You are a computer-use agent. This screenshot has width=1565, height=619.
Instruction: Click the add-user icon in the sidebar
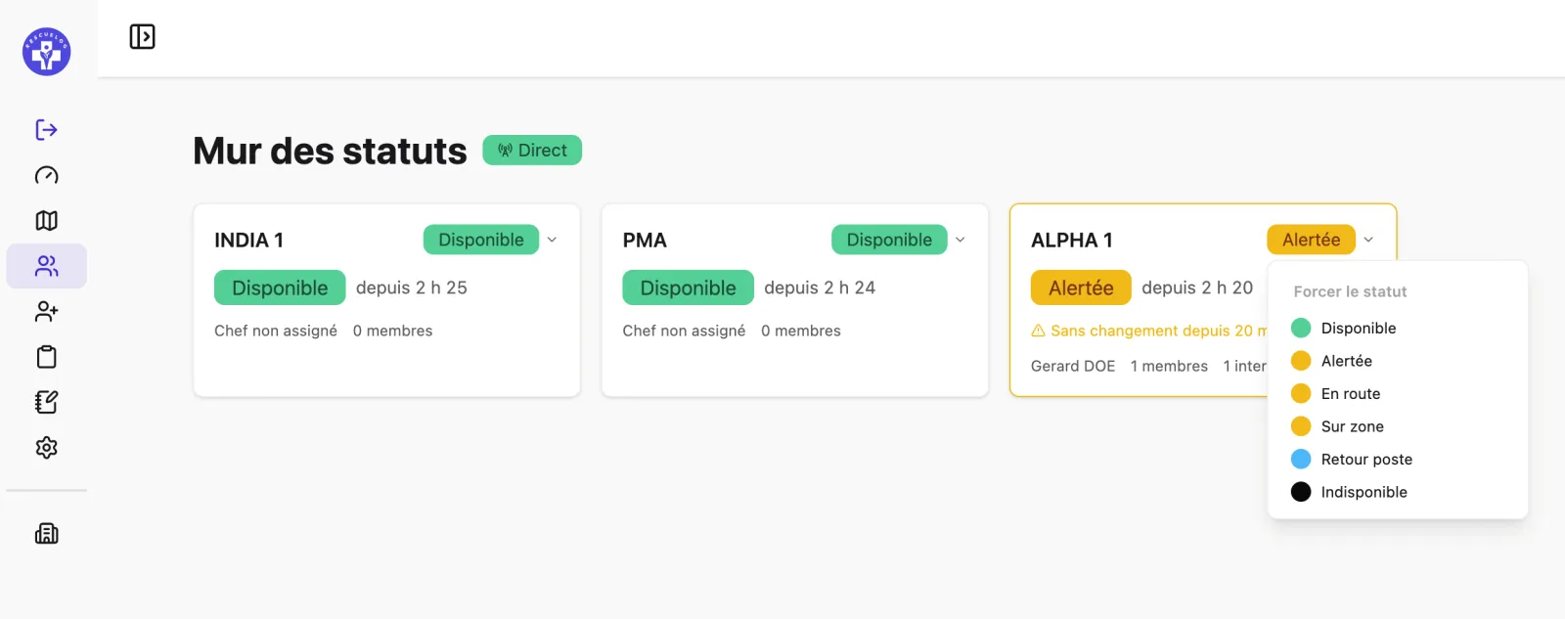point(46,311)
